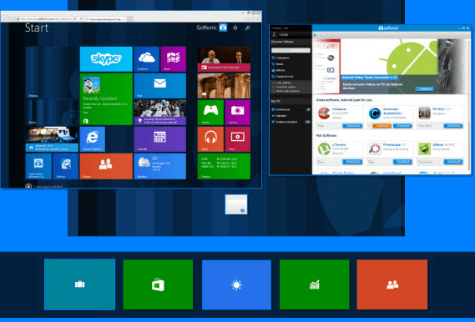Launch the Mail envelope tile
This screenshot has width=475, height=322.
tap(160, 86)
